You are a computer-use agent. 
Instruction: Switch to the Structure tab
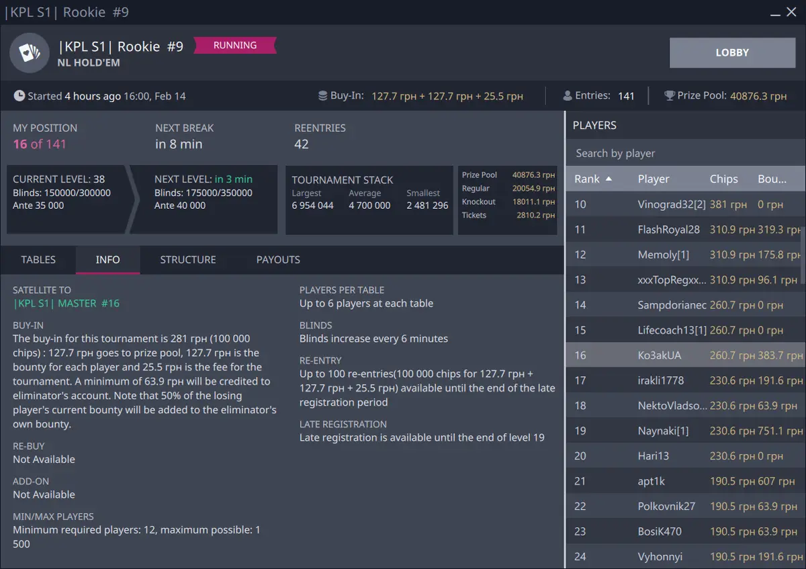point(188,259)
